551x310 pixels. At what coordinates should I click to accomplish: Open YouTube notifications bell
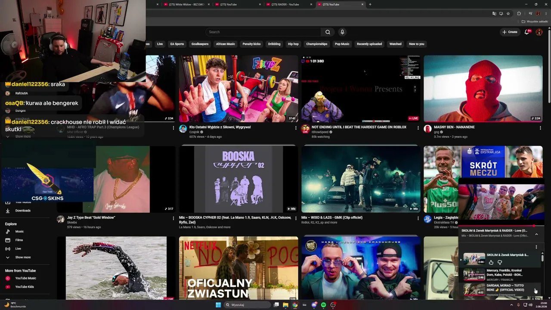527,32
